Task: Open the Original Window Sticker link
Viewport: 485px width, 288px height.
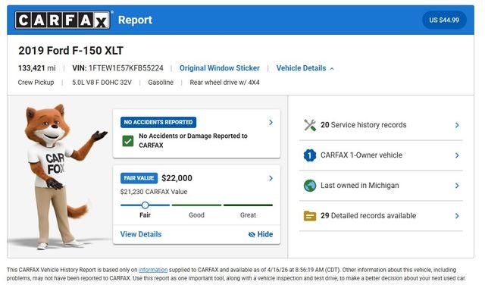Action: pos(220,68)
